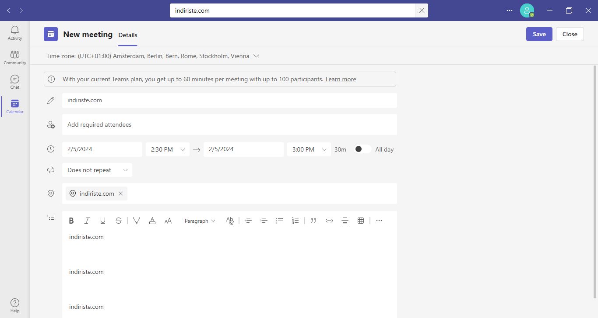Click the end date field
The width and height of the screenshot is (598, 318).
[243, 149]
